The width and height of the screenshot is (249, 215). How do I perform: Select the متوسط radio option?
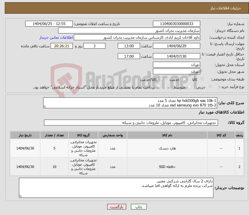[x=189, y=86]
